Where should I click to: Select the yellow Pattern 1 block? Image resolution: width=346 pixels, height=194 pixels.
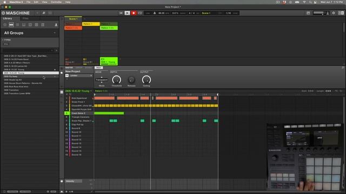pos(91,24)
